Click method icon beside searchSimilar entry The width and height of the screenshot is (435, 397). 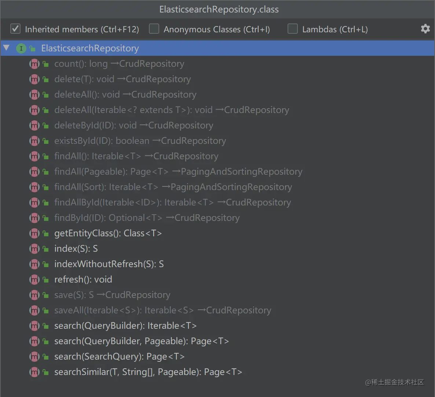34,372
